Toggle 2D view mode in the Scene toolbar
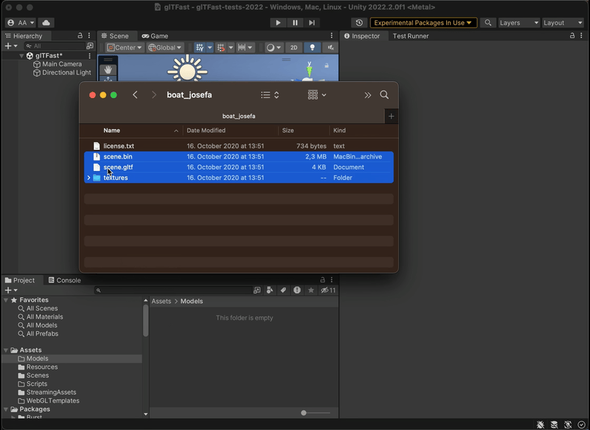Image resolution: width=590 pixels, height=430 pixels. tap(294, 47)
